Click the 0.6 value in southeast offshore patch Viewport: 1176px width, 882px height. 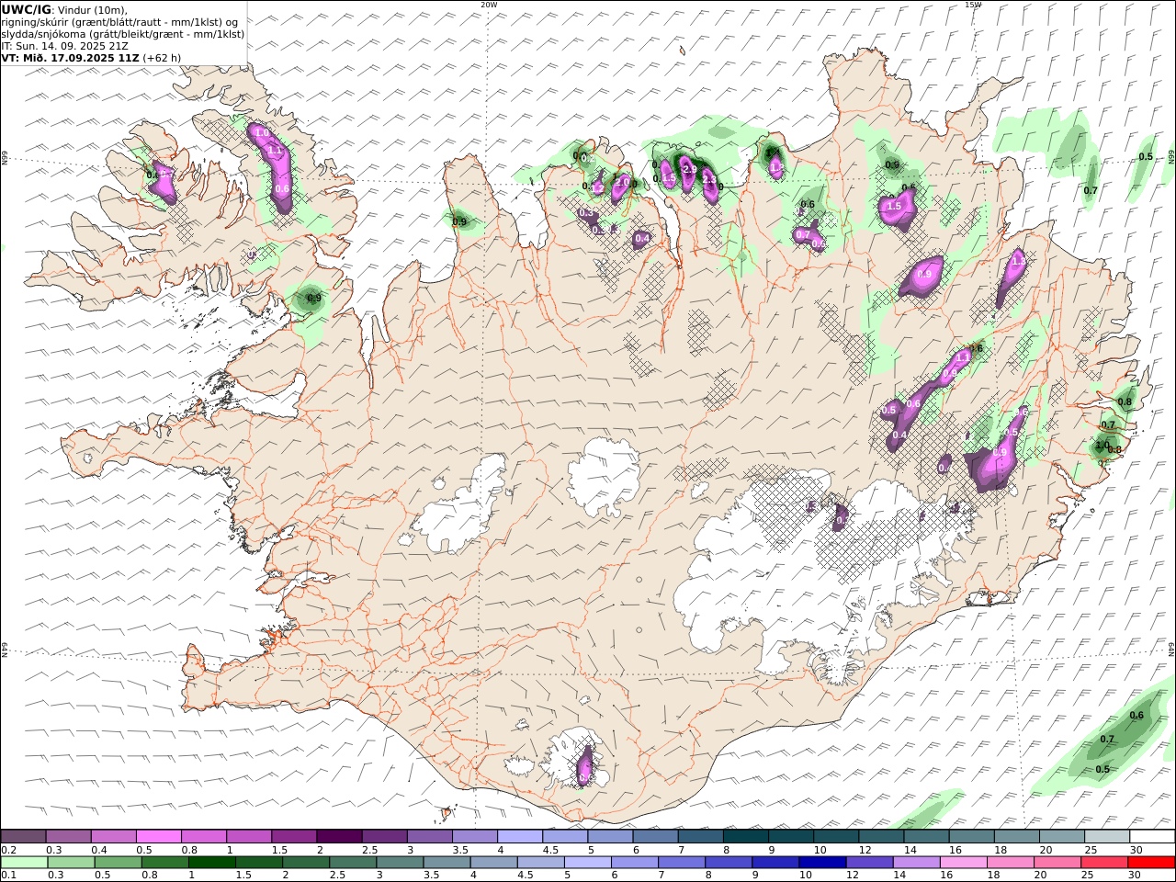(1136, 716)
